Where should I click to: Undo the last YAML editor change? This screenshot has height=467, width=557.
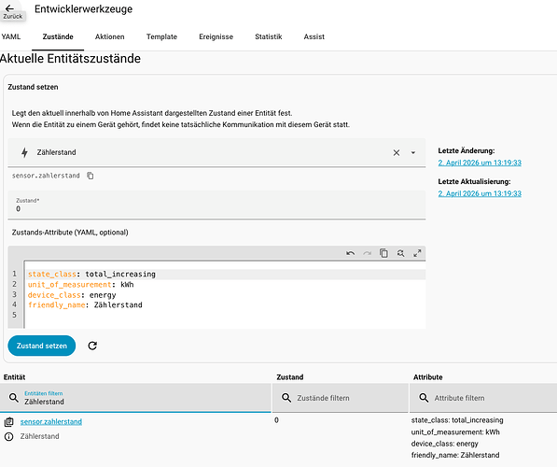[x=350, y=253]
